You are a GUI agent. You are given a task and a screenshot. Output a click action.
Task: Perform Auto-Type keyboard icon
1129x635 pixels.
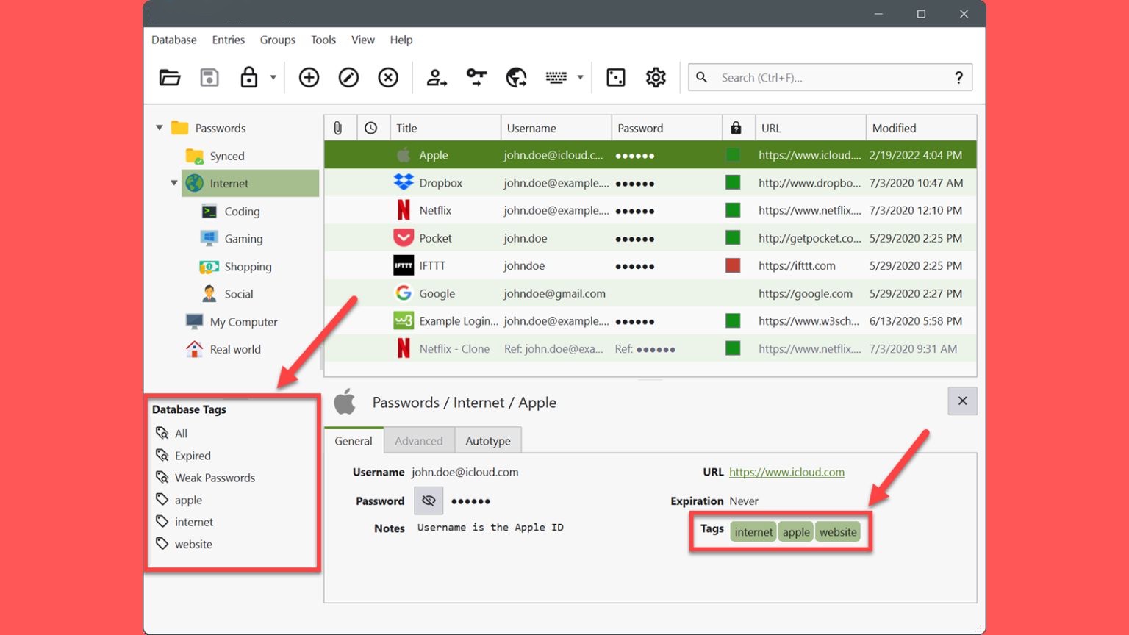coord(556,77)
